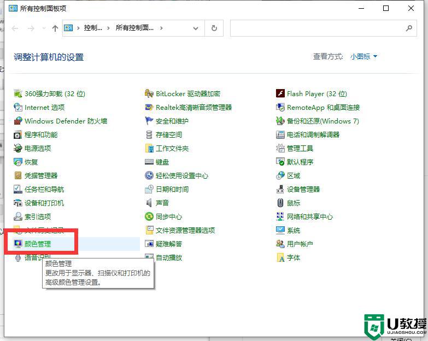
Task: Open the 键盘 icon
Action: [x=149, y=162]
